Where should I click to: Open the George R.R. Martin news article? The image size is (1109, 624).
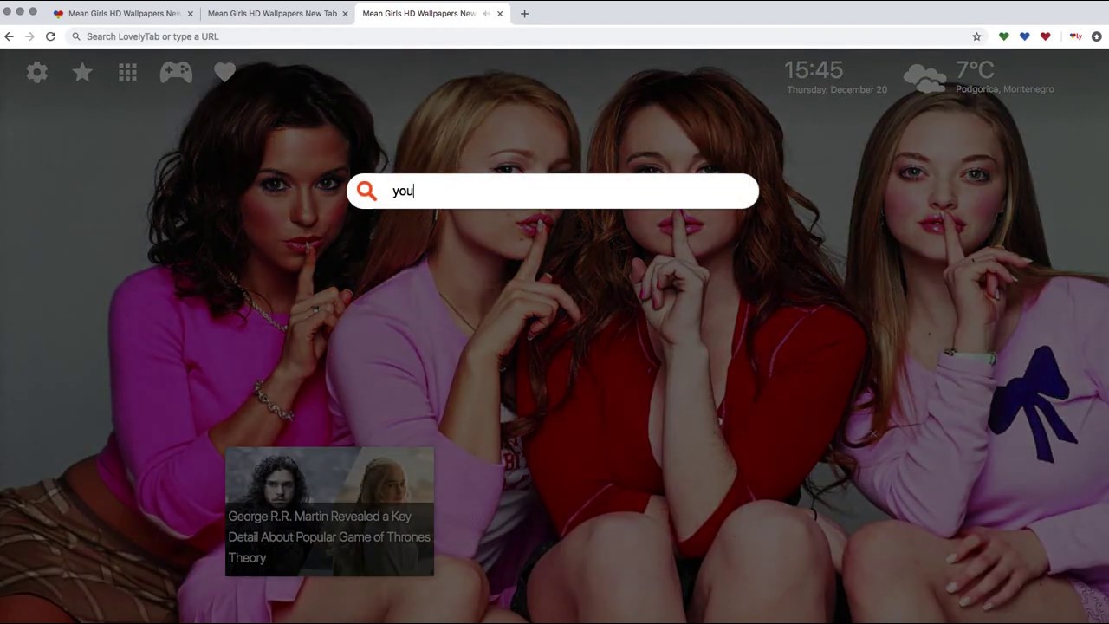click(329, 537)
